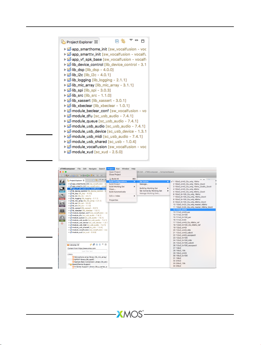Select configuration 6 1i0o0_lin100_i2s_only_16khz

point(193,194)
